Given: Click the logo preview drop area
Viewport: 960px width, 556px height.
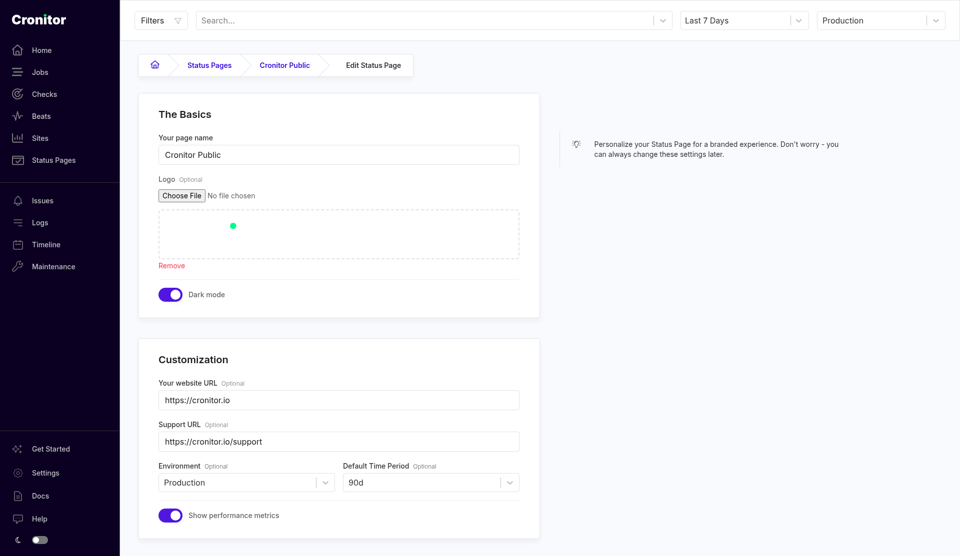Looking at the screenshot, I should pyautogui.click(x=339, y=234).
